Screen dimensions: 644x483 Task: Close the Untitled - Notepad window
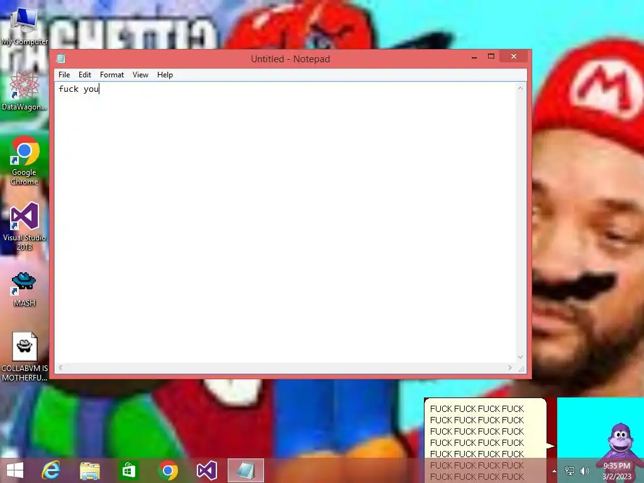tap(513, 56)
